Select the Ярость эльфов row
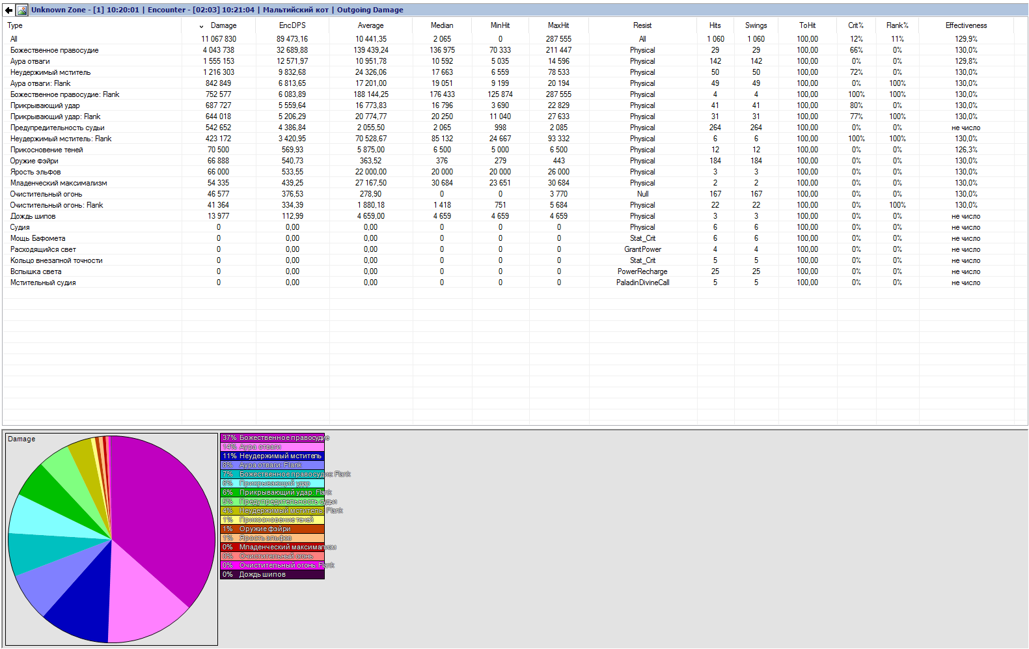1029x649 pixels. point(514,172)
